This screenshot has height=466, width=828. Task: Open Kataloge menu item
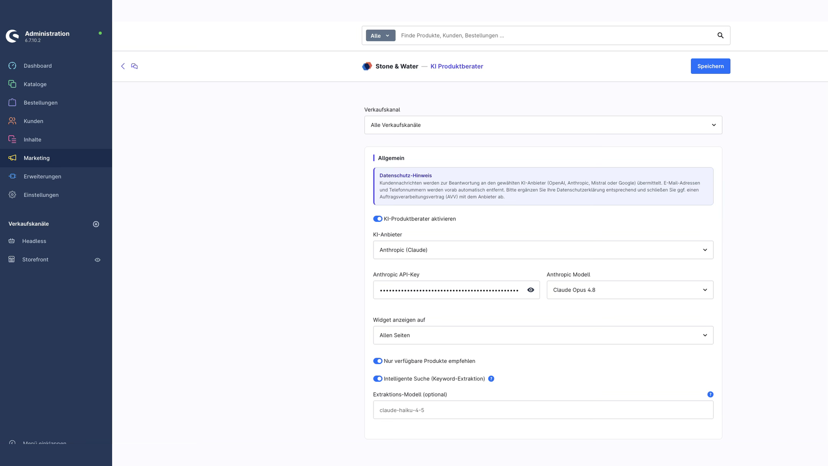(56, 84)
